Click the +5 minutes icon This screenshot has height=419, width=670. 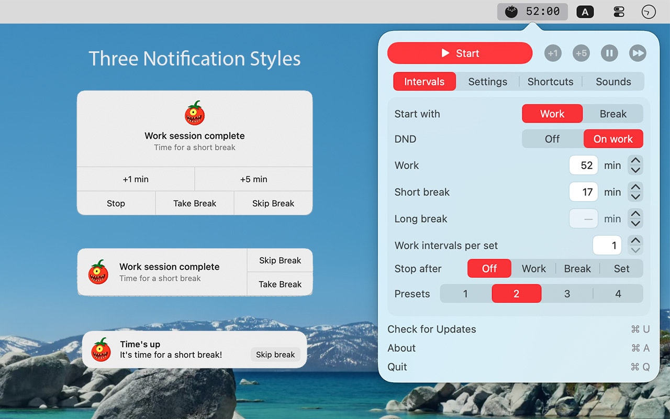point(581,53)
